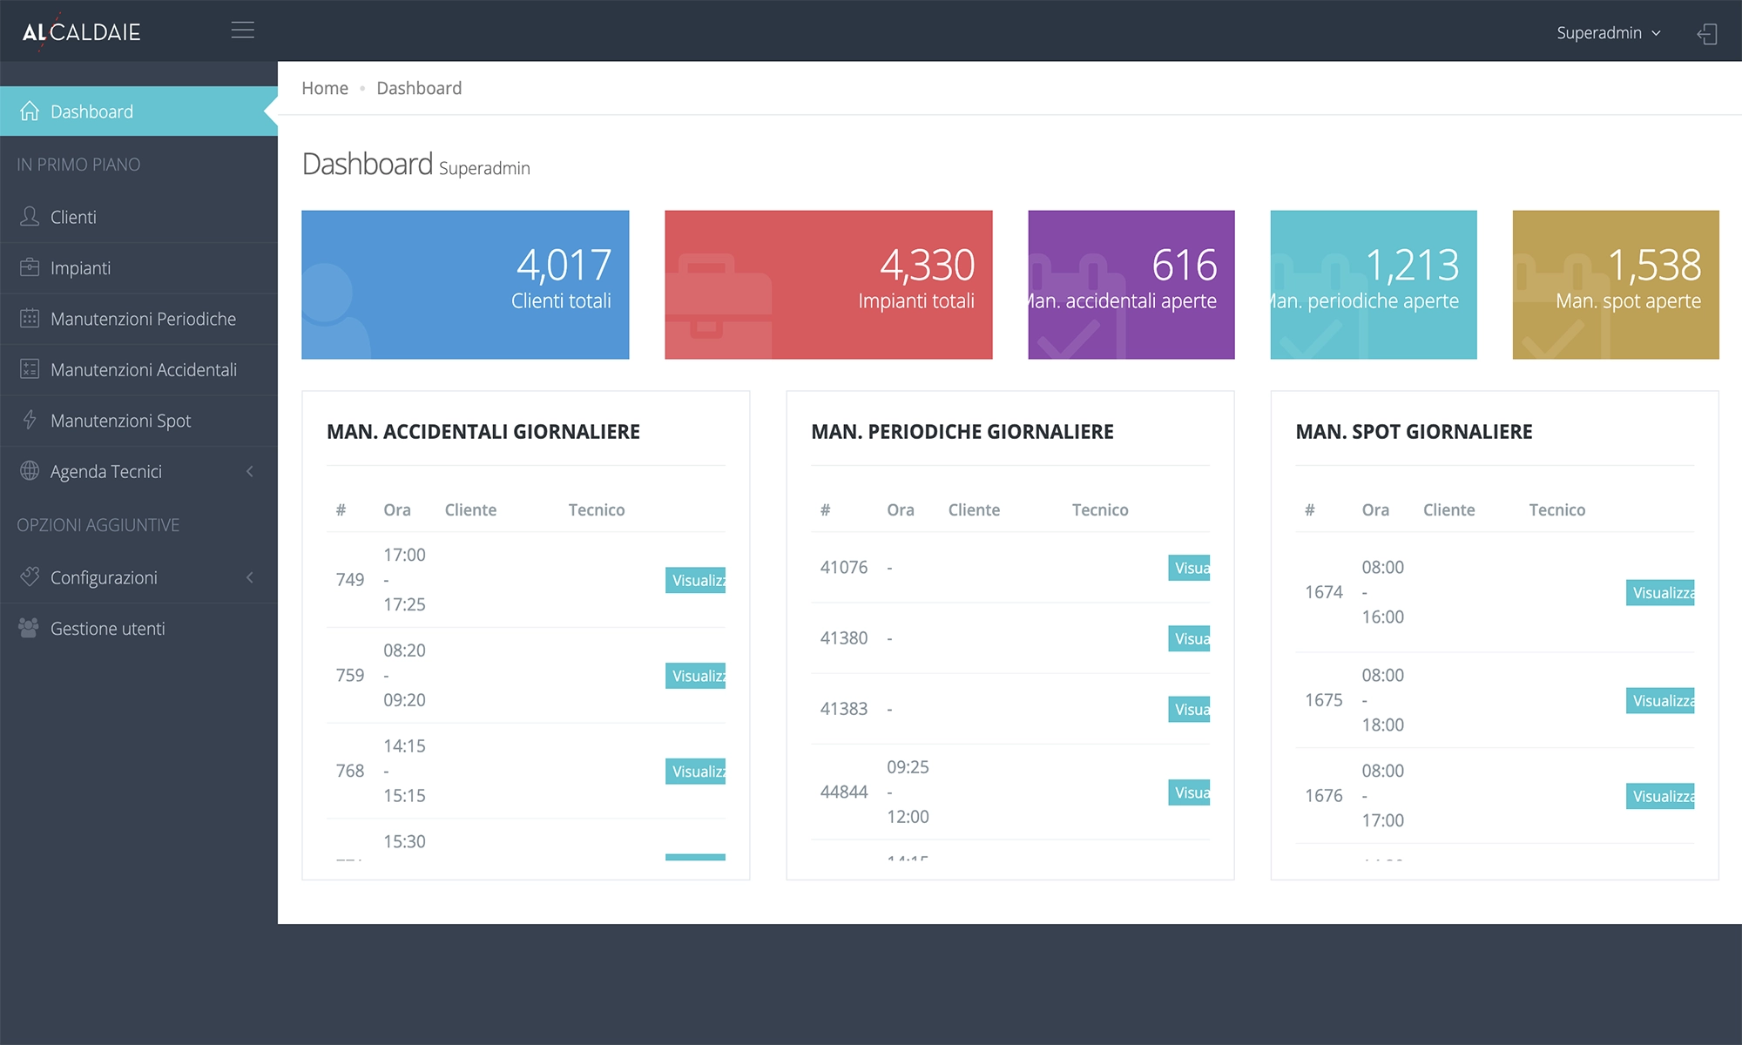The width and height of the screenshot is (1742, 1045).
Task: Open the purple Man. accidentali aperte card
Action: [1131, 285]
